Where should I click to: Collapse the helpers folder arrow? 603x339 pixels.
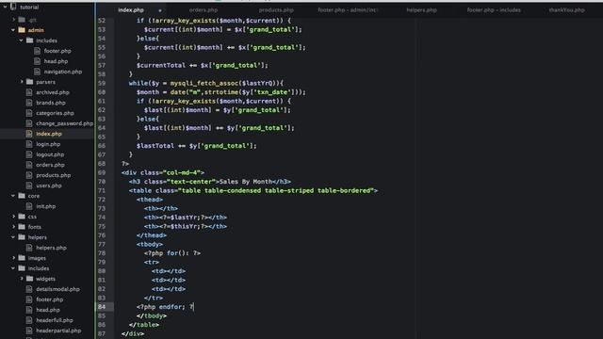coord(13,237)
